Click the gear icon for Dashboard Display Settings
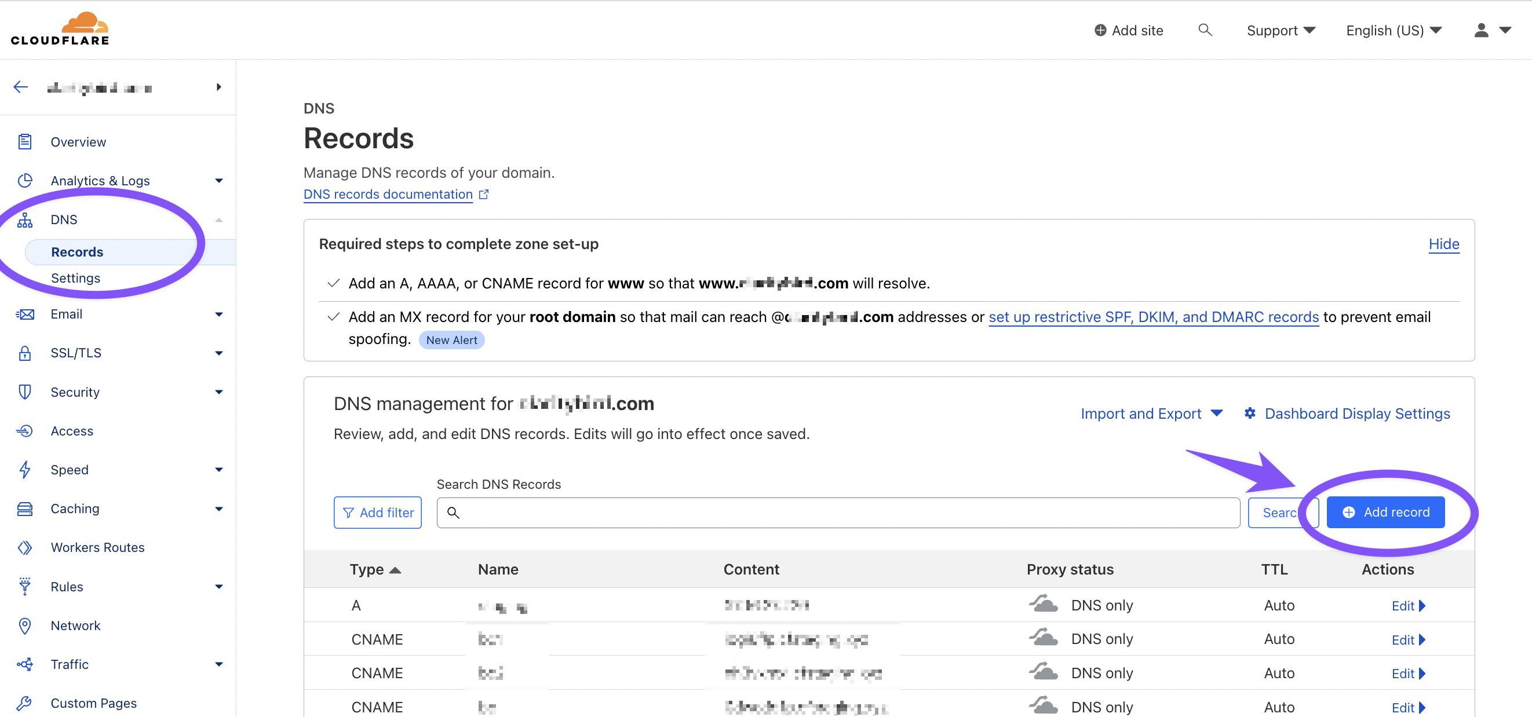 click(x=1249, y=412)
